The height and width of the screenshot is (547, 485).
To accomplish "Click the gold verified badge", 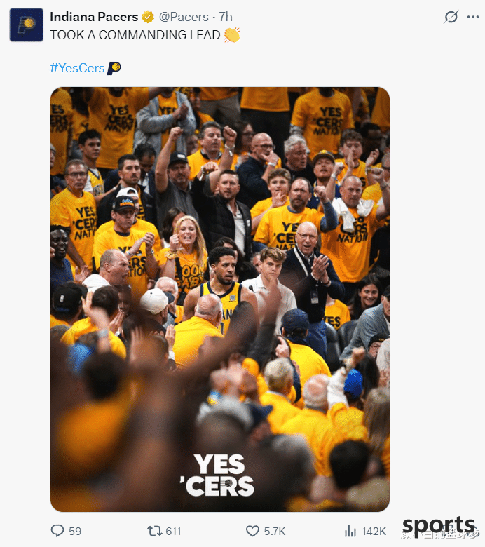I will click(148, 17).
